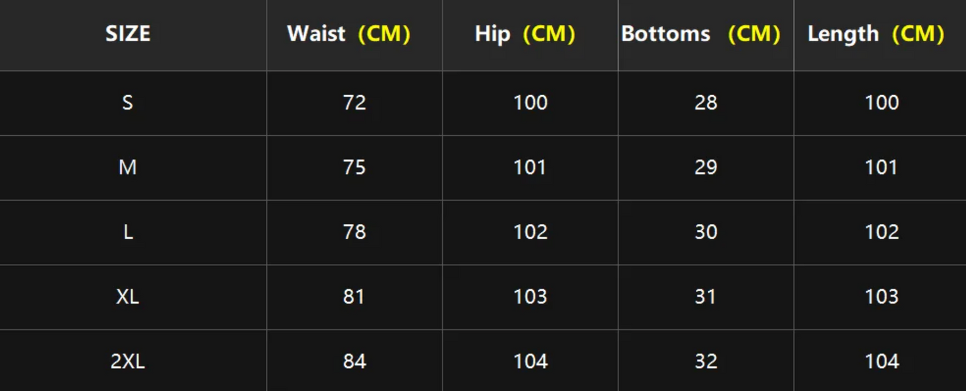Click waist value 81 in XL row
Viewport: 966px width, 391px height.
(x=354, y=297)
